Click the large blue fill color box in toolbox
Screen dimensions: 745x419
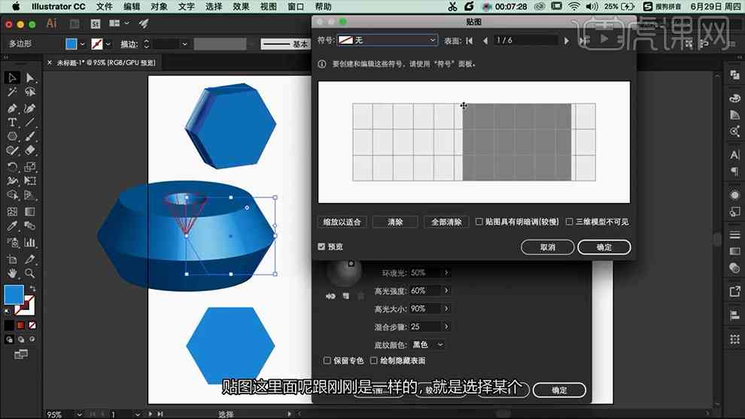[14, 295]
